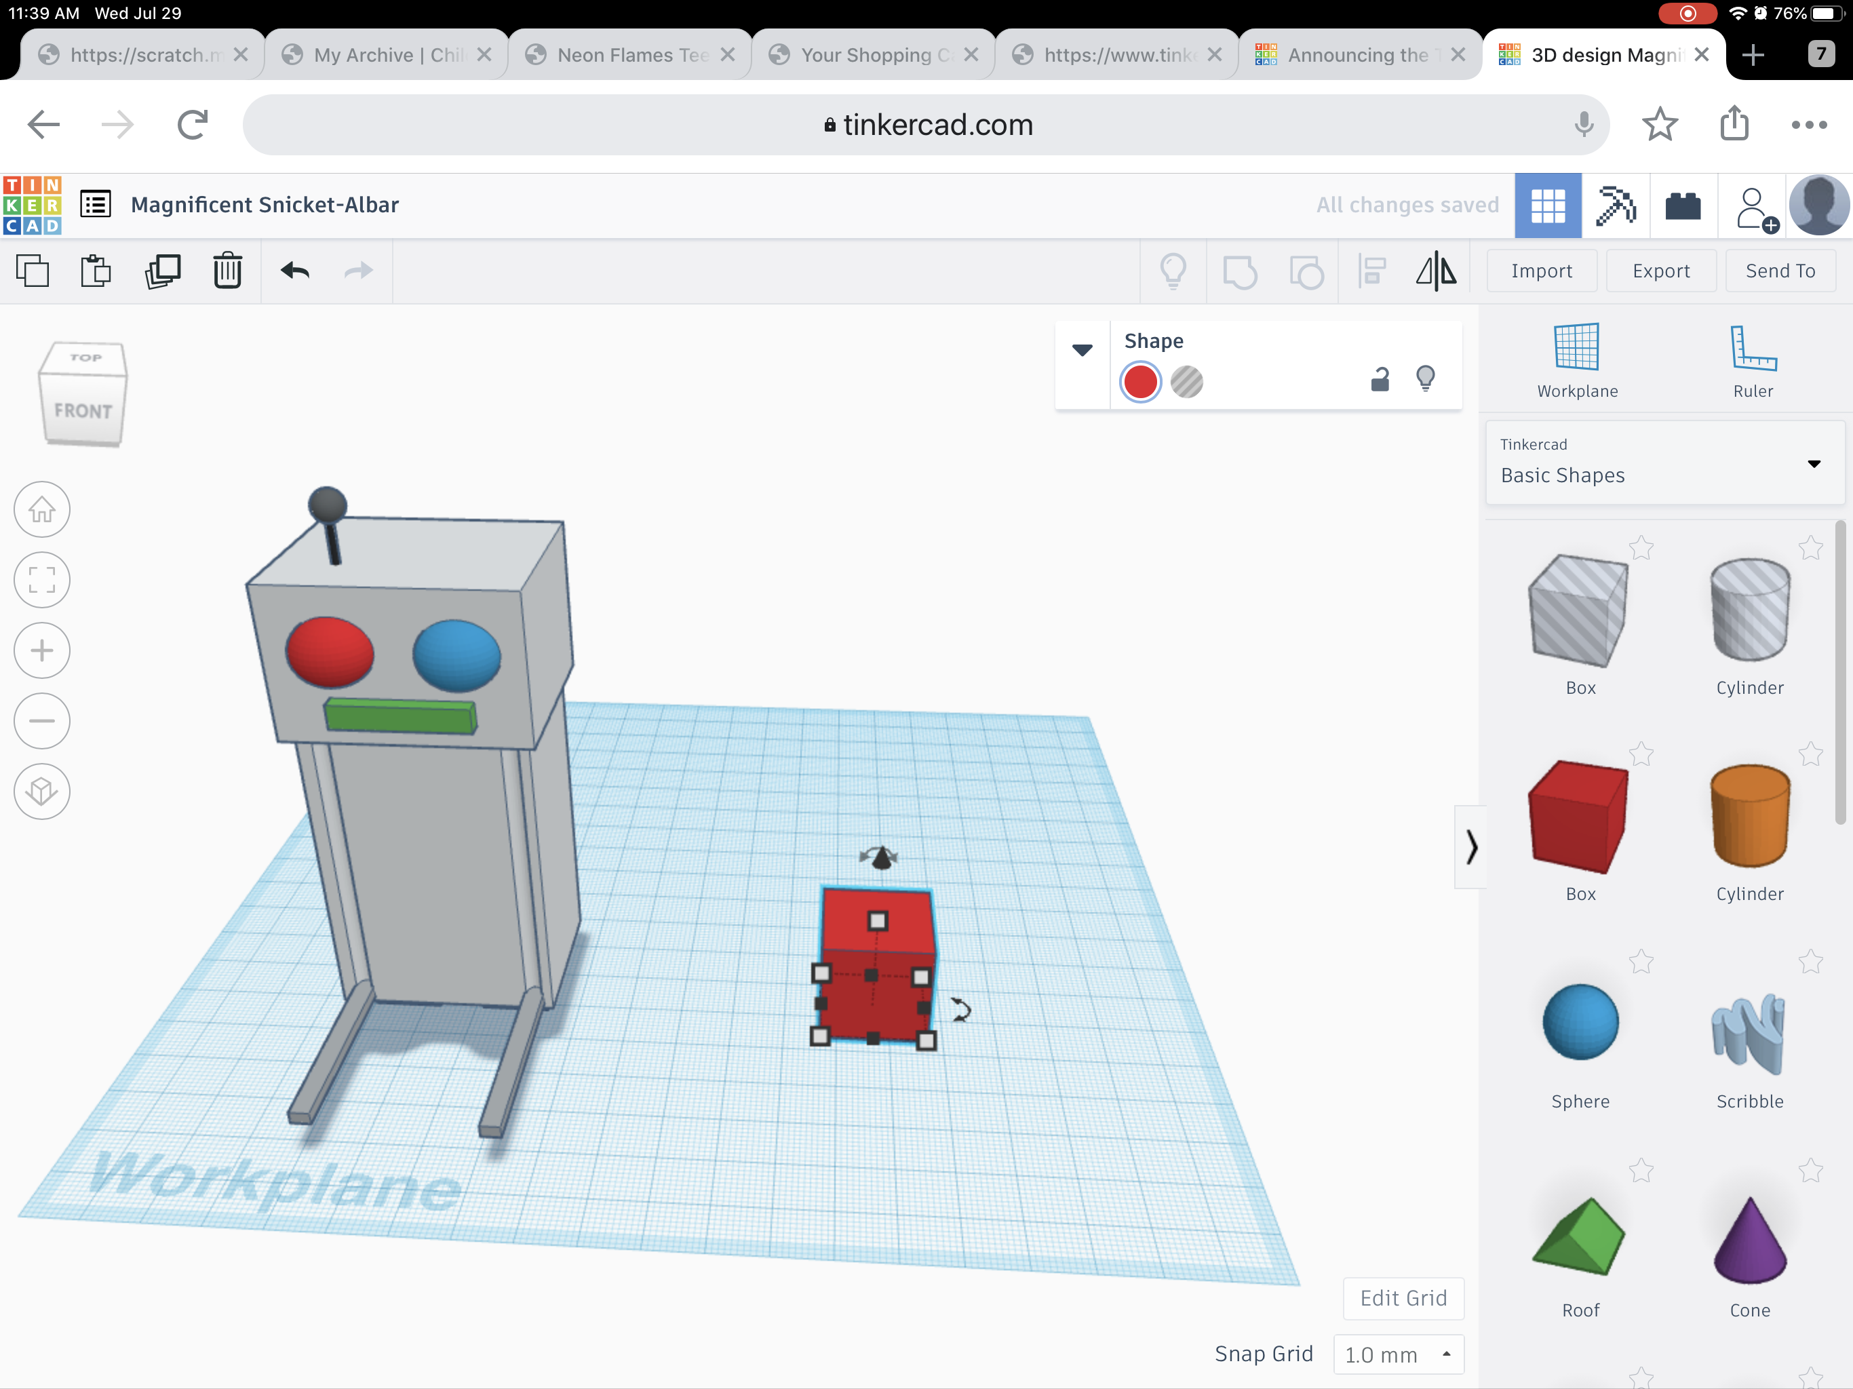Favorite the Cone shape
The height and width of the screenshot is (1389, 1853).
point(1810,1171)
